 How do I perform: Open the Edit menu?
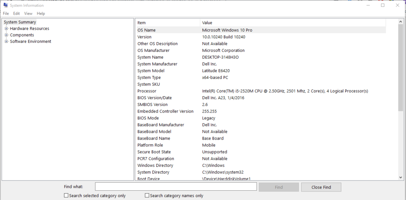16,13
